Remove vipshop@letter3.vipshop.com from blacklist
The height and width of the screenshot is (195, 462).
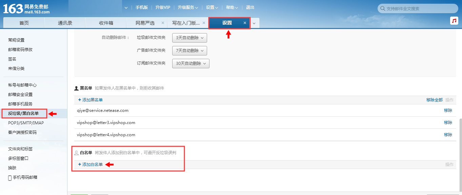pos(448,123)
